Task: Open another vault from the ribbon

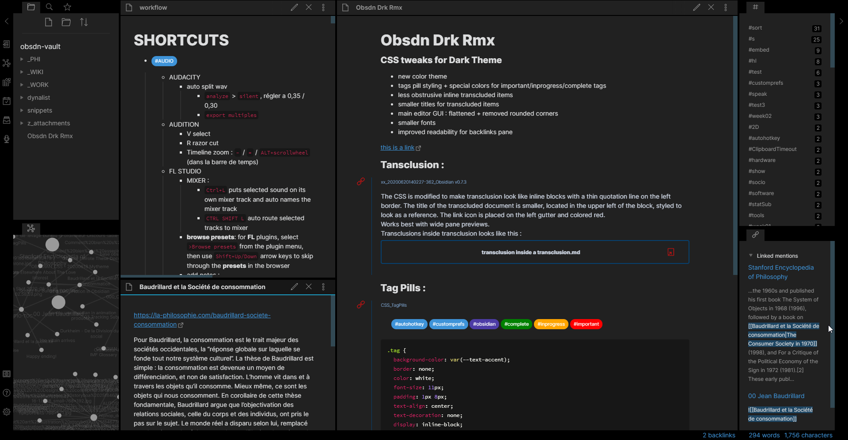Action: pos(6,374)
